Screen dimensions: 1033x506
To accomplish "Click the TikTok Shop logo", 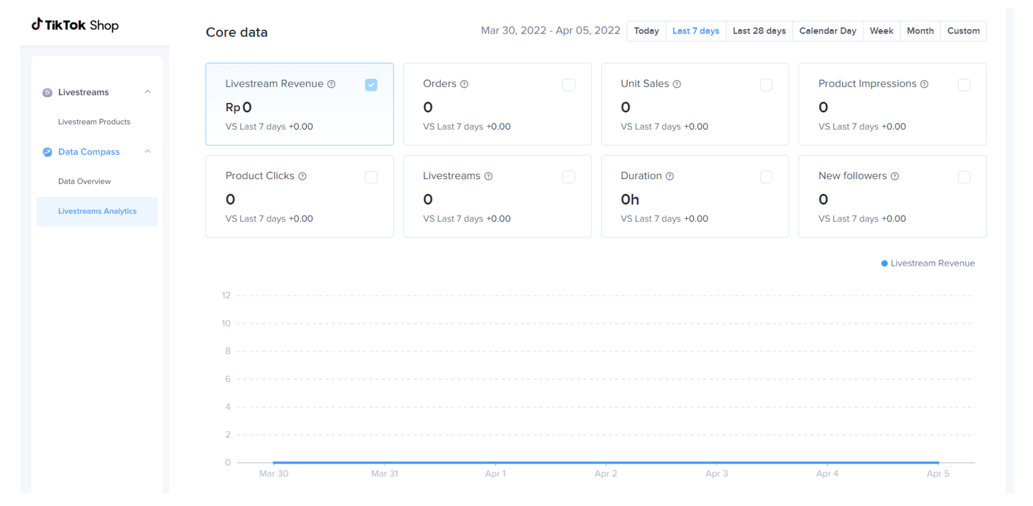I will pyautogui.click(x=75, y=25).
